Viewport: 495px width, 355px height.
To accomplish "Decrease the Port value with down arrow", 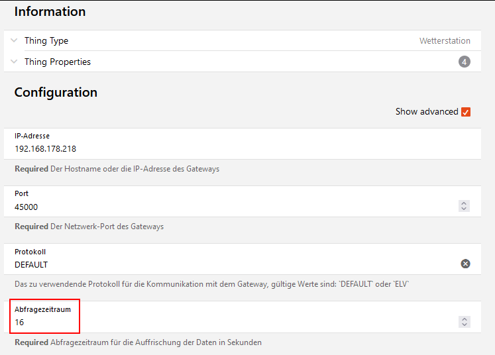I will (x=465, y=209).
